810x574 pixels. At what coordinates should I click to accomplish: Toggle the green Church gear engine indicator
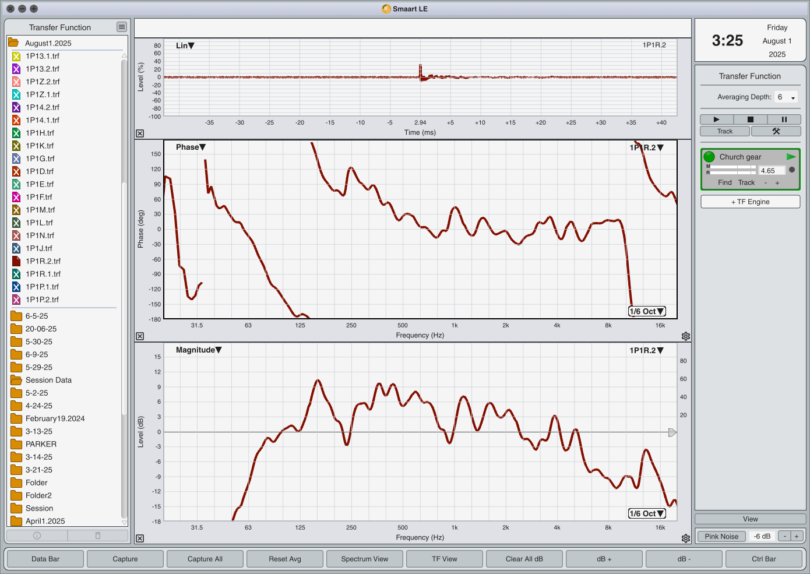709,157
